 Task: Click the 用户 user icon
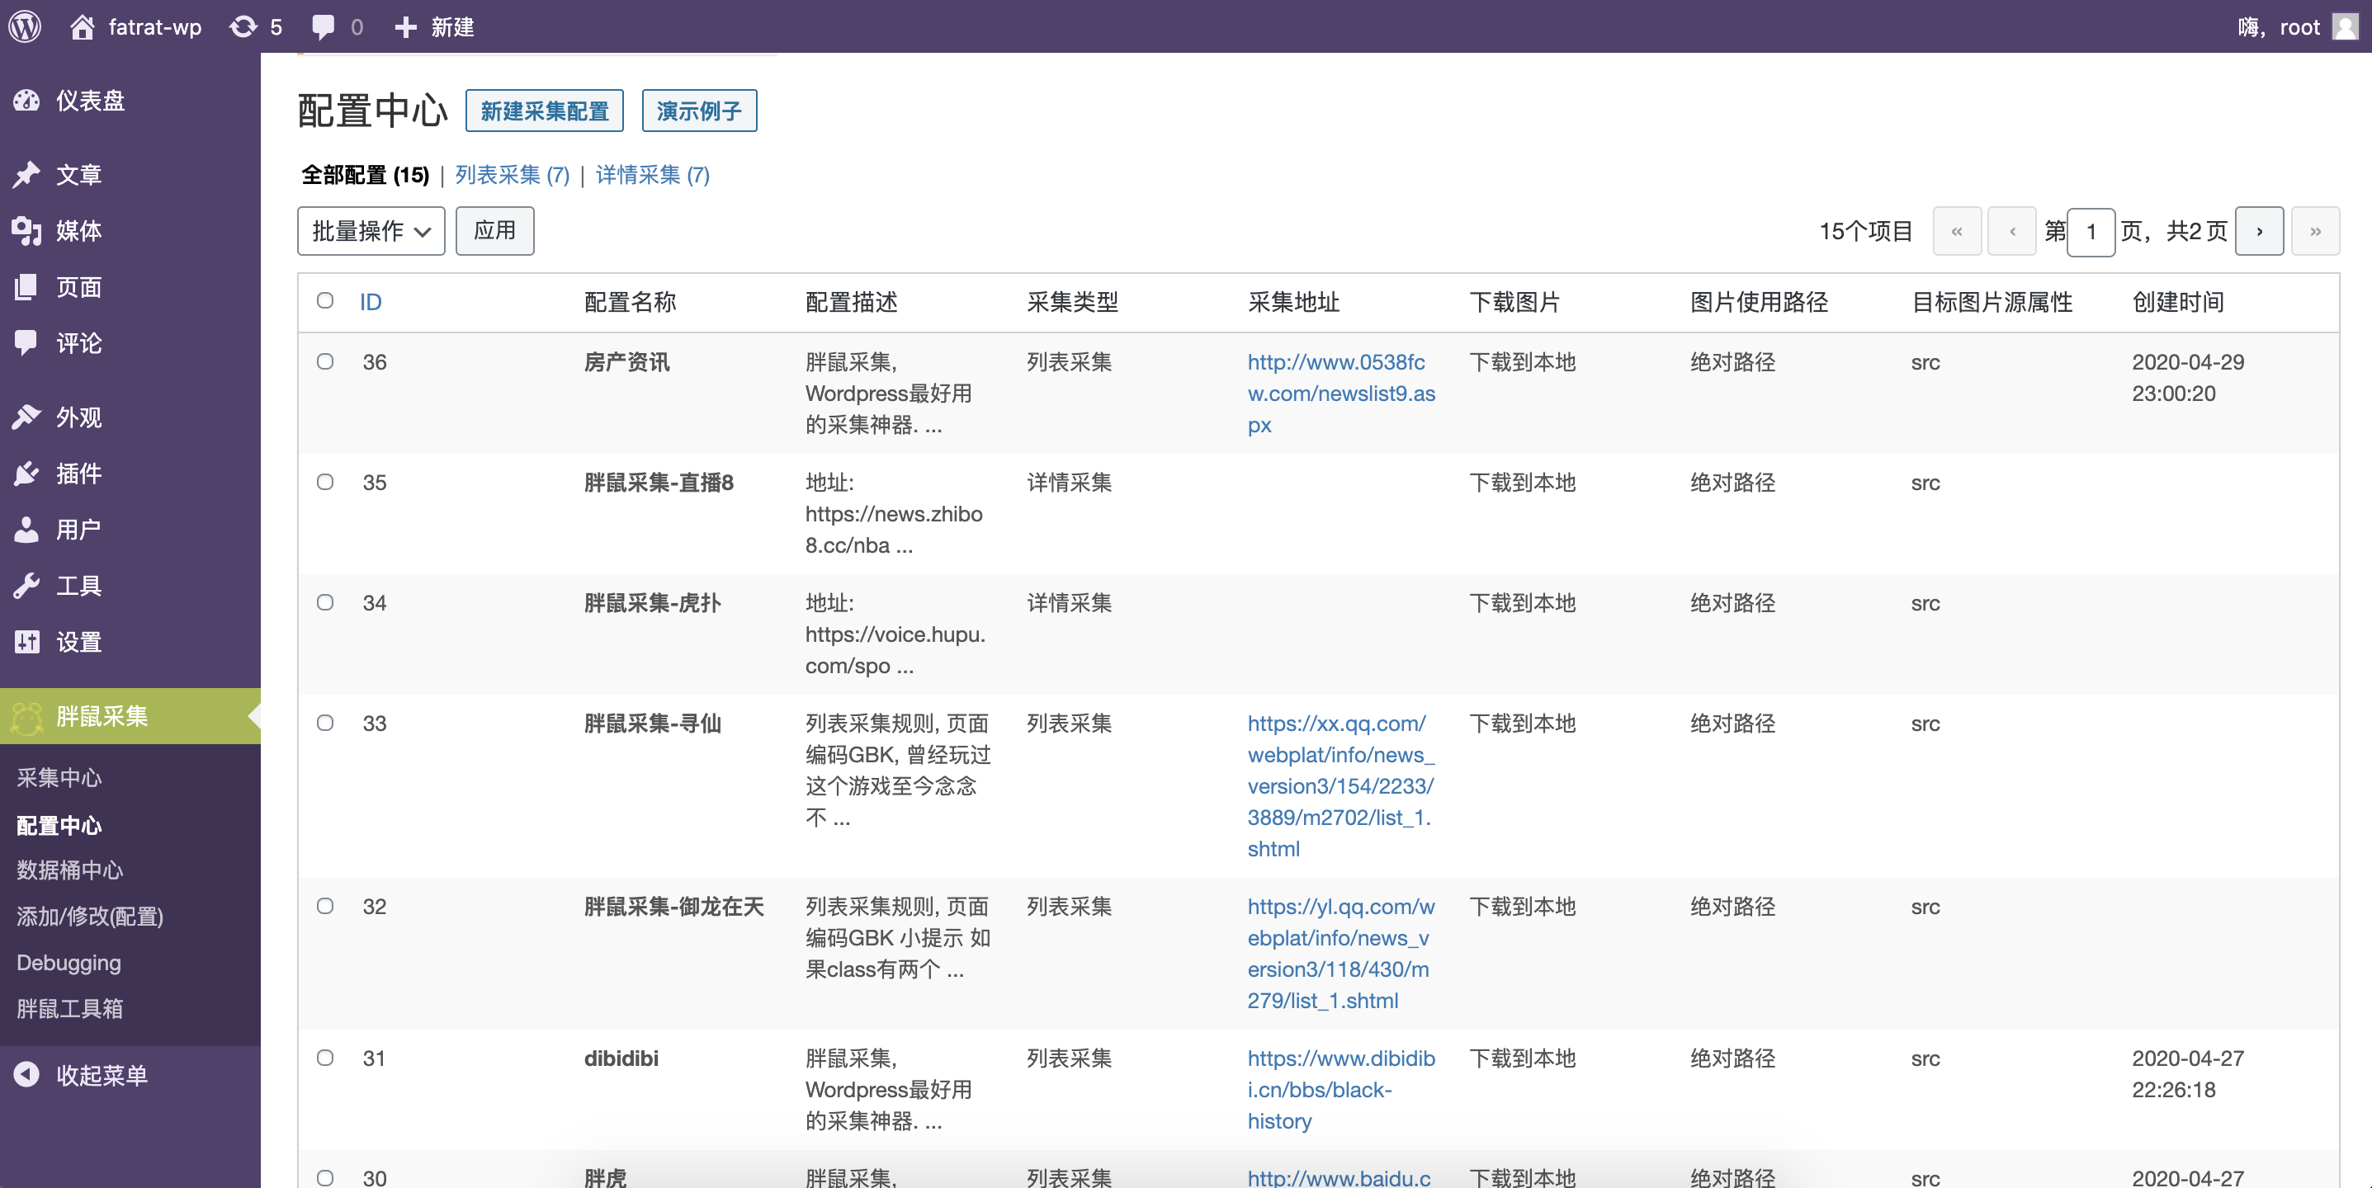(26, 529)
